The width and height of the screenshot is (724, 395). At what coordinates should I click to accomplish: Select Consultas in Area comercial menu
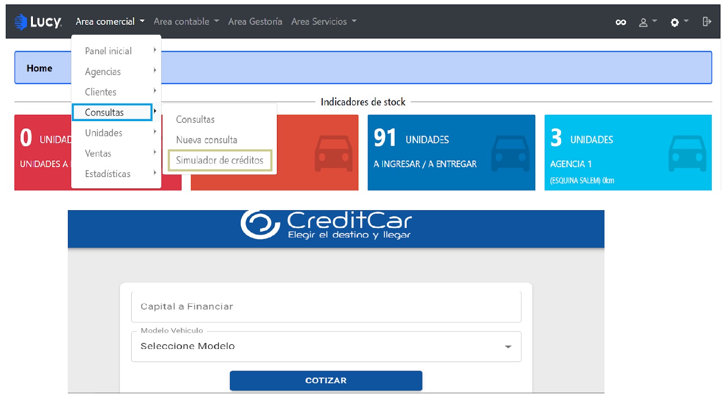[x=112, y=112]
